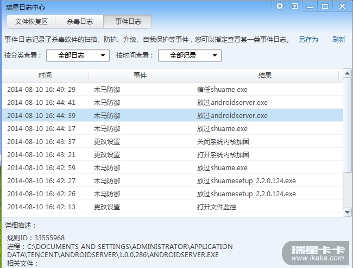Sort by the 时间 column header
Viewport: 353px width, 268px height.
tap(45, 75)
